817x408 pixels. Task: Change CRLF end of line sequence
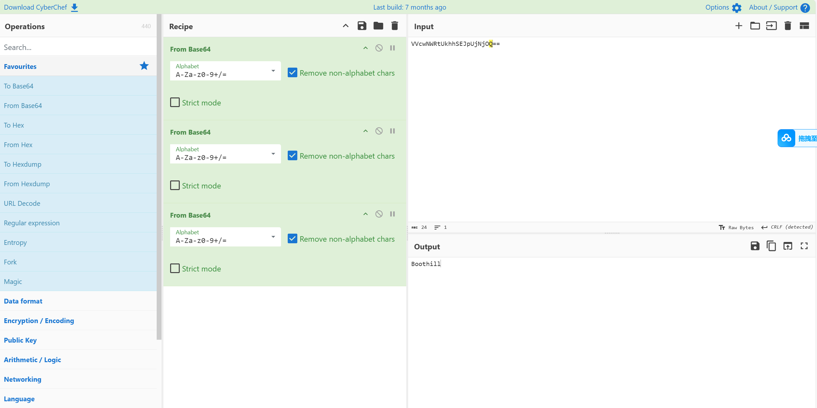(787, 227)
